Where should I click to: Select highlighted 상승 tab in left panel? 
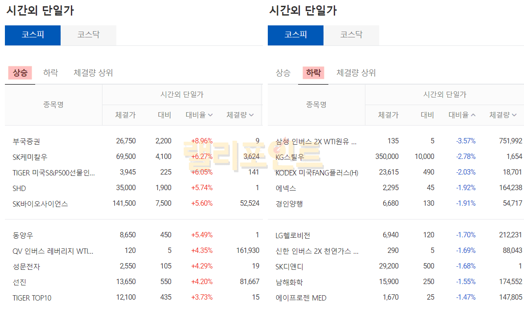20,73
